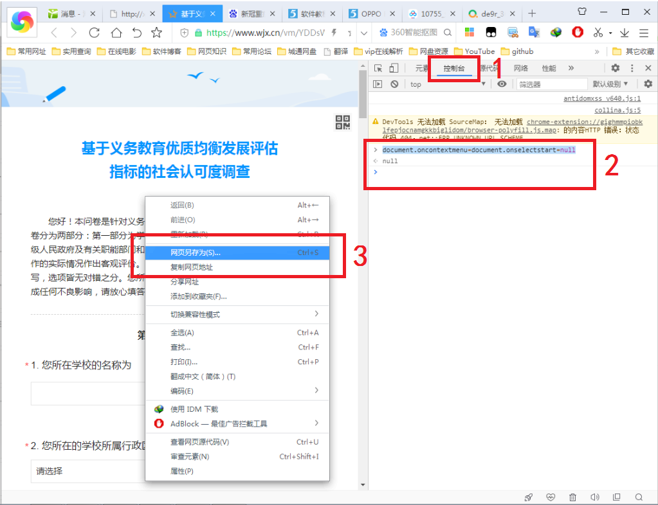Click the speaker icon in bottom status bar
Screen dimensions: 658x505
click(x=594, y=497)
